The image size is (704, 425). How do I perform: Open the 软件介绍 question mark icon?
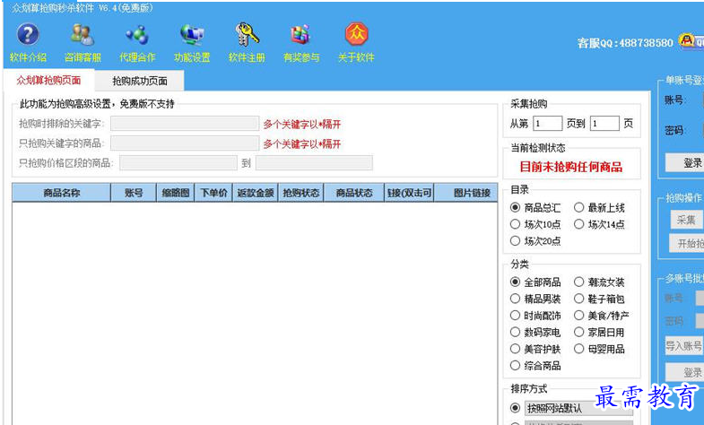pyautogui.click(x=28, y=35)
